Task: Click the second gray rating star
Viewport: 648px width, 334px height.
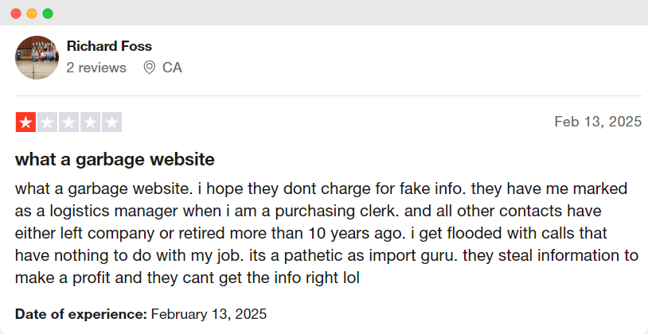Action: (47, 122)
